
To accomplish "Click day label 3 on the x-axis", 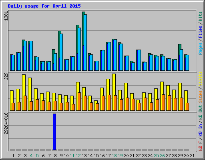I will click(25, 156).
